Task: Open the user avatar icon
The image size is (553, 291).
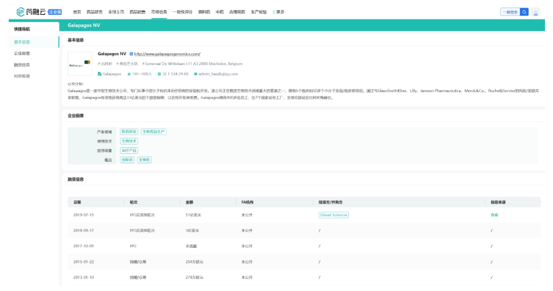Action: coord(536,11)
